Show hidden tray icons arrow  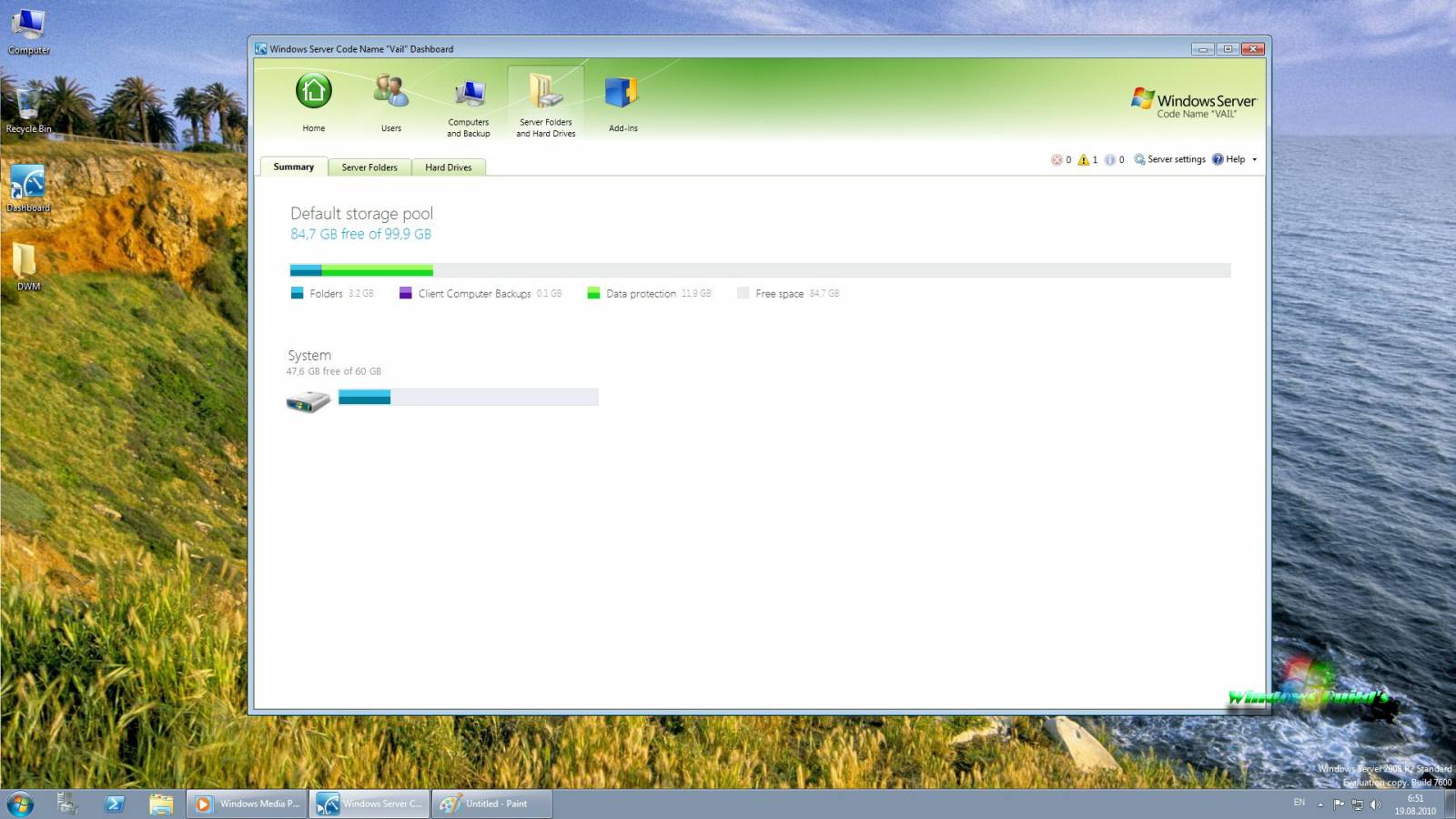[x=1320, y=804]
